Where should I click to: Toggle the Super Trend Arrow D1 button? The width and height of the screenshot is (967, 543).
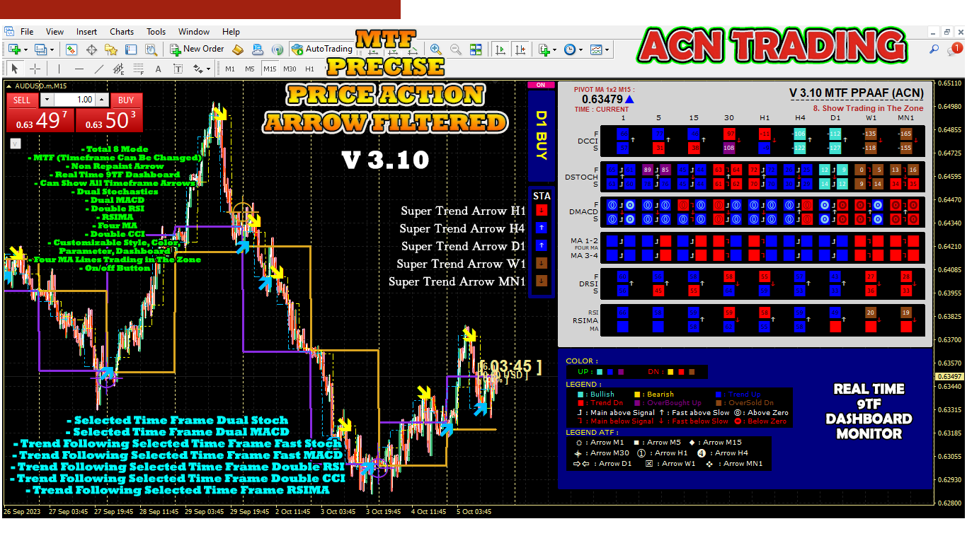(541, 245)
